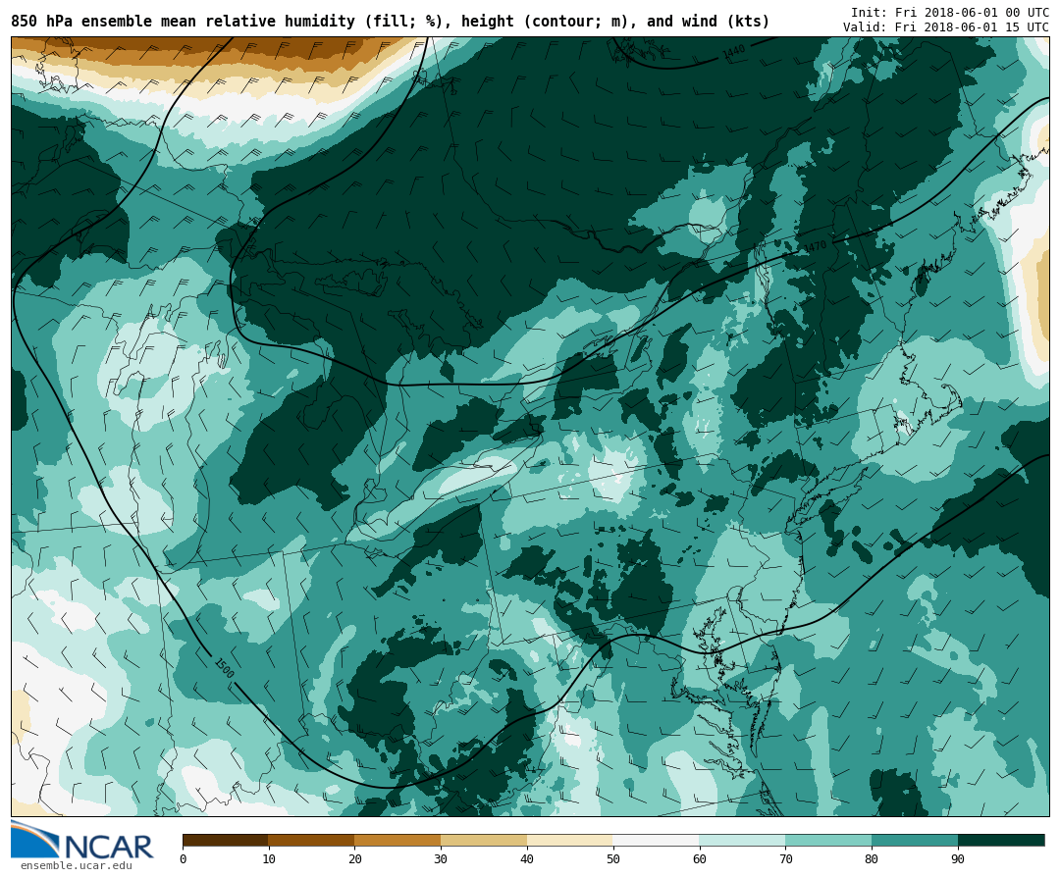Click the dark green 90-100 colorbar segment

click(x=1001, y=840)
